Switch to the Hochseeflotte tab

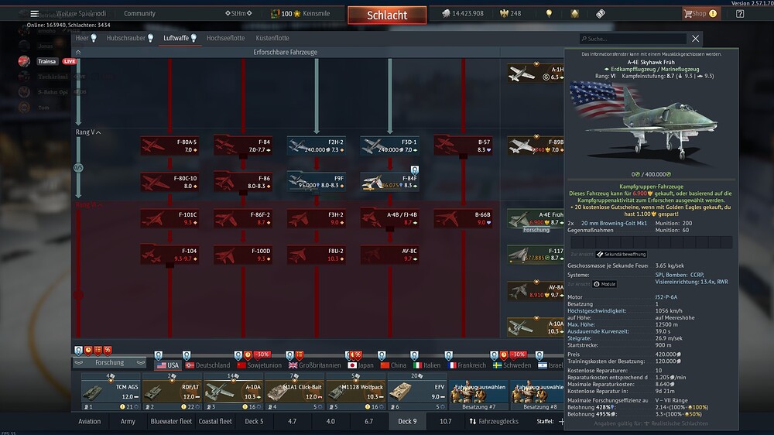point(225,38)
